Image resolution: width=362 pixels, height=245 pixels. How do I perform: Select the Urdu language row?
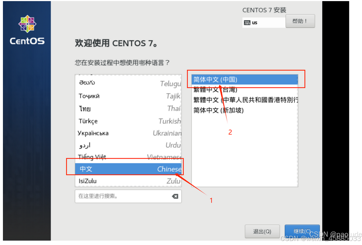click(x=128, y=145)
